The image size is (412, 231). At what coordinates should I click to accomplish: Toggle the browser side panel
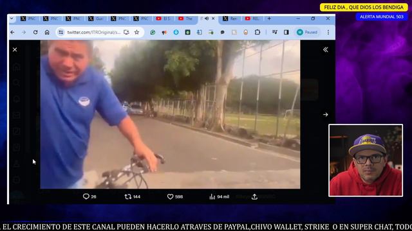pyautogui.click(x=286, y=32)
